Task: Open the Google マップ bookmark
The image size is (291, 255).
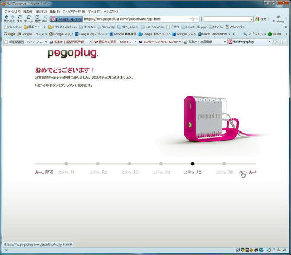Action: [61, 34]
